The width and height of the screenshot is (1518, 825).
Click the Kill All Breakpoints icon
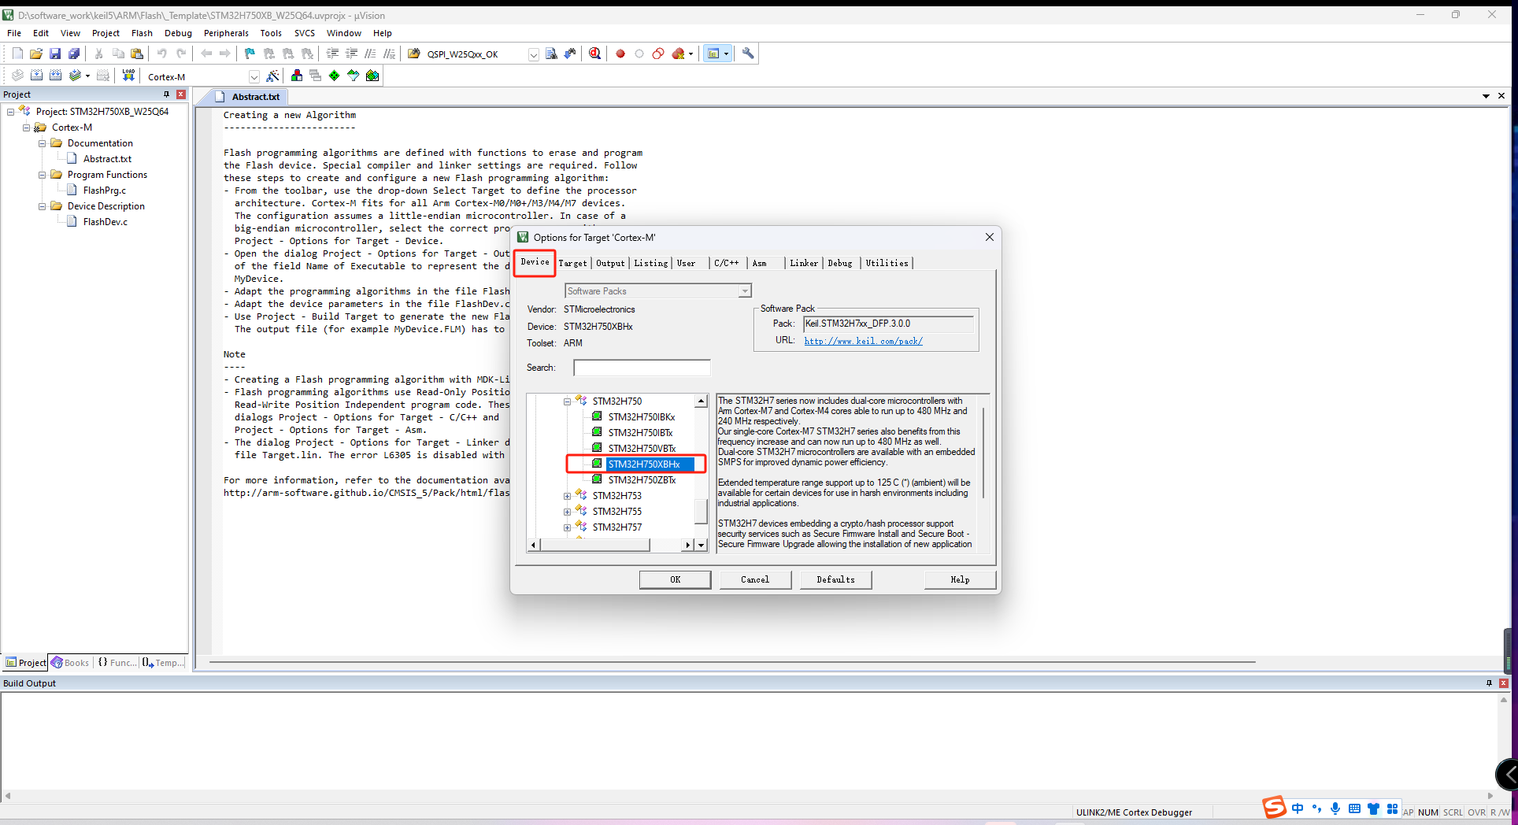[x=678, y=54]
